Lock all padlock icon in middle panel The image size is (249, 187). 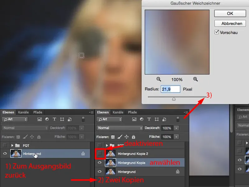(x=134, y=137)
